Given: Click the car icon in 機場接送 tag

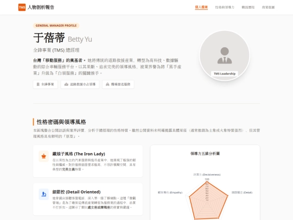Looking at the screenshot, I should tap(107, 84).
